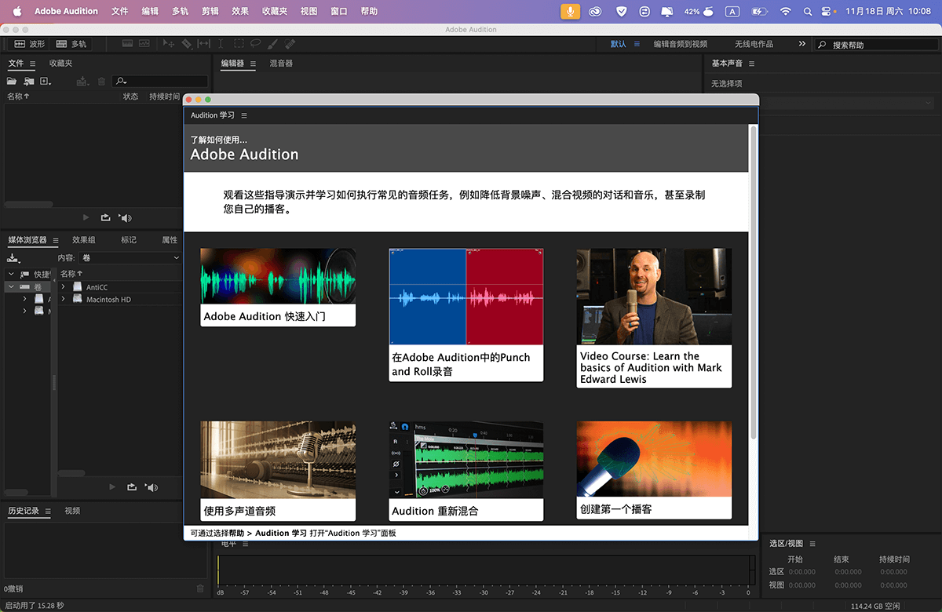Toggle Loop Playback in Media Browser
Viewport: 942px width, 612px height.
pos(132,487)
